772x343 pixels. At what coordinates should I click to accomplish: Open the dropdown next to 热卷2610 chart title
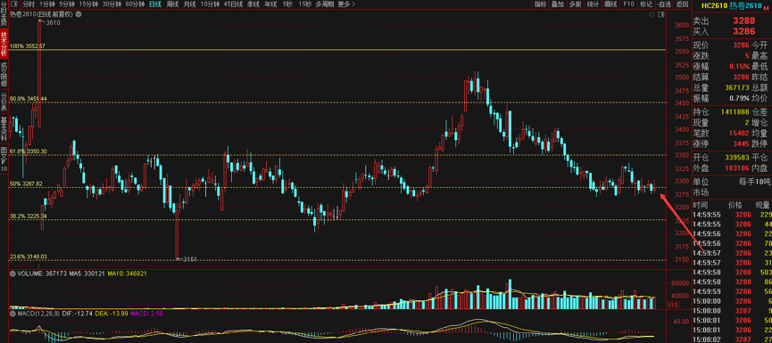pyautogui.click(x=79, y=14)
